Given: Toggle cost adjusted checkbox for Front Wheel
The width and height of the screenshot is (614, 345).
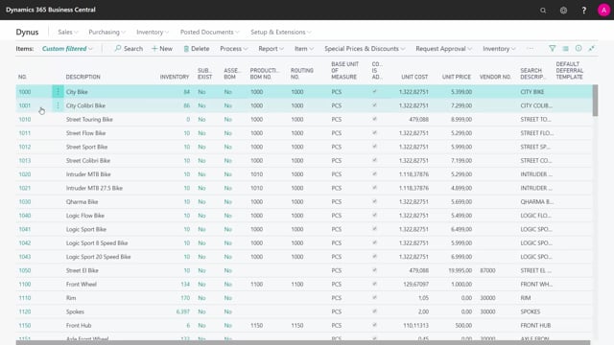Looking at the screenshot, I should click(x=375, y=284).
